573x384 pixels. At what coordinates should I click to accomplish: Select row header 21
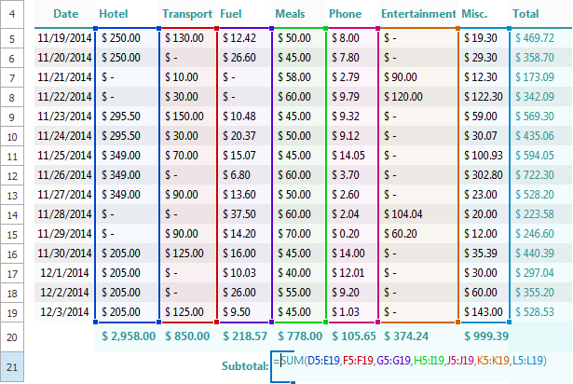(12, 367)
